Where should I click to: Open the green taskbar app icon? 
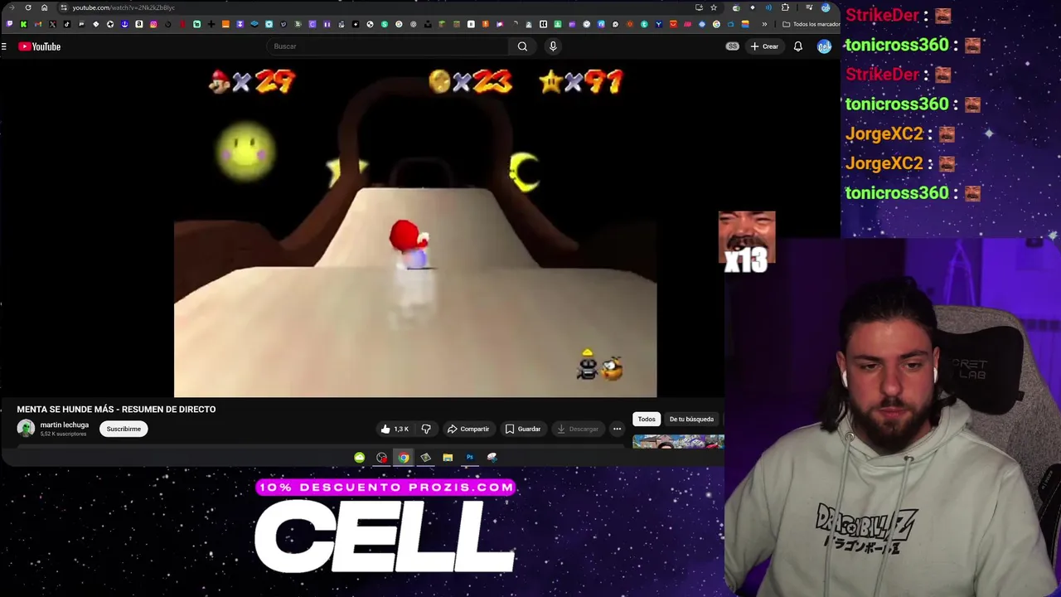[x=359, y=457]
